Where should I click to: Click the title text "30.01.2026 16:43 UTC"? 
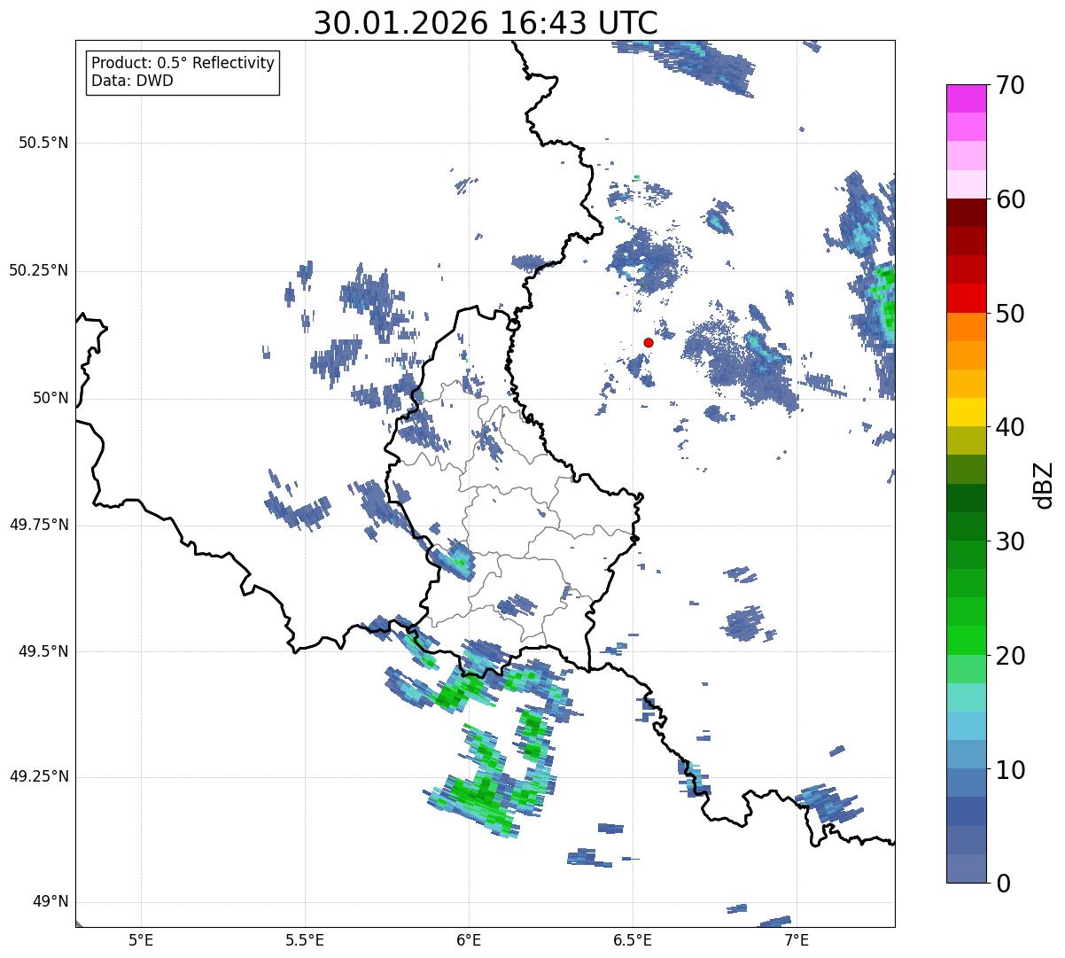pos(486,23)
